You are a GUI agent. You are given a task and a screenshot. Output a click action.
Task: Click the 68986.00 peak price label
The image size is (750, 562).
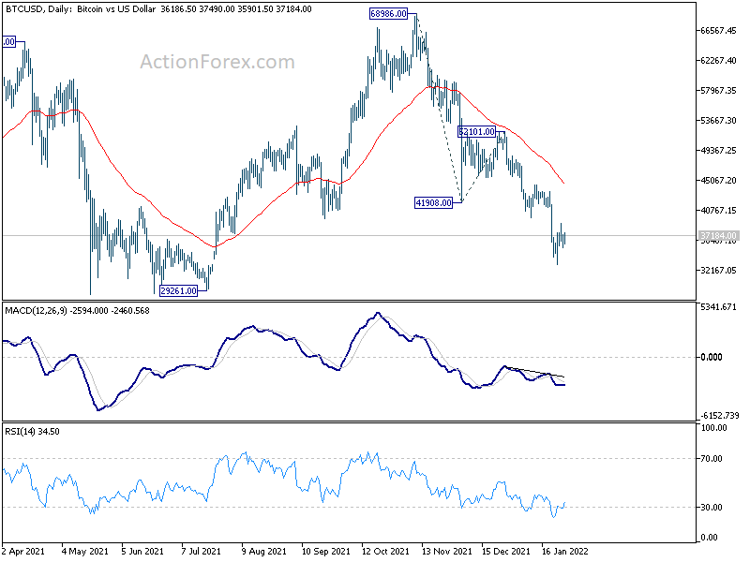coord(388,14)
